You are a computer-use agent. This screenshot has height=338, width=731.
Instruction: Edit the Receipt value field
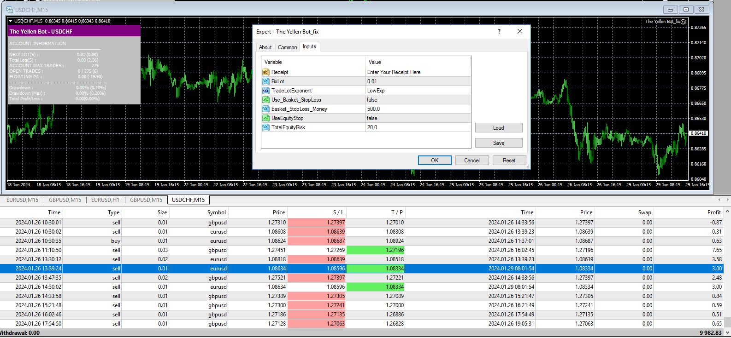click(418, 72)
